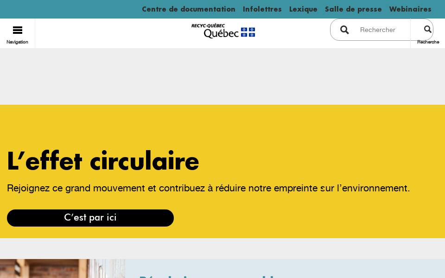Open Centre de documentation

point(189,9)
